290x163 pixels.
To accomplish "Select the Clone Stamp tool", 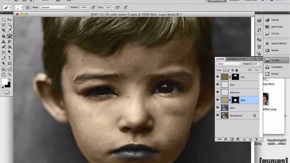I will [x=4, y=42].
